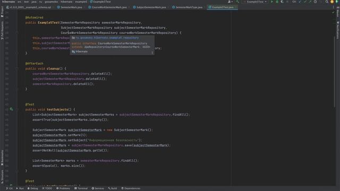Open the Bookmarks tool window

pos(2,158)
